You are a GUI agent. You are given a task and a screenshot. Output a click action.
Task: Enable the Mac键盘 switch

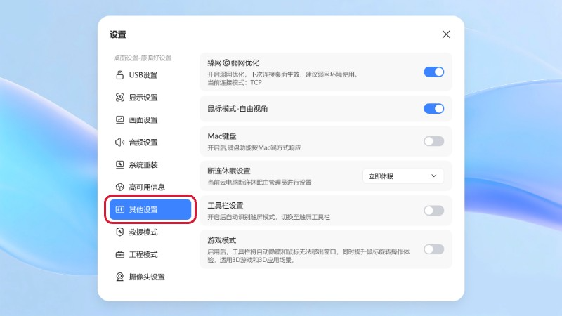433,141
